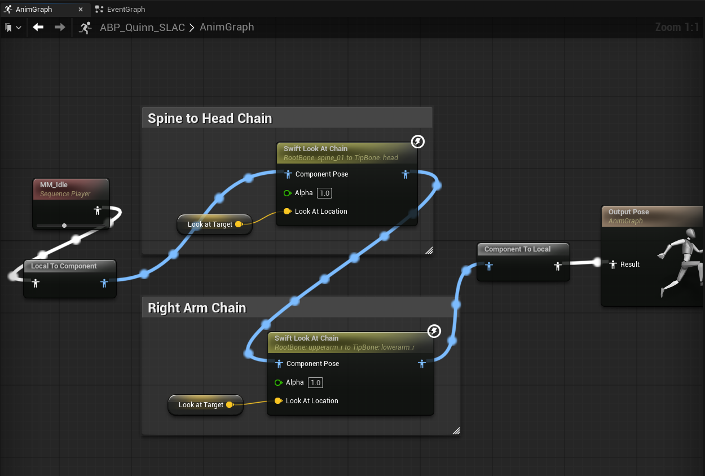Click Component Pose input pin on spine node
This screenshot has width=705, height=476.
click(288, 174)
